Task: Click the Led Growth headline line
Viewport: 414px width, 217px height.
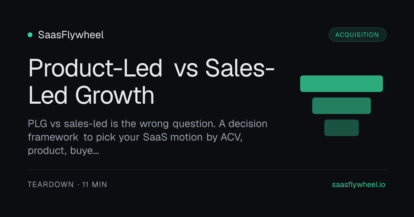Action: [91, 95]
